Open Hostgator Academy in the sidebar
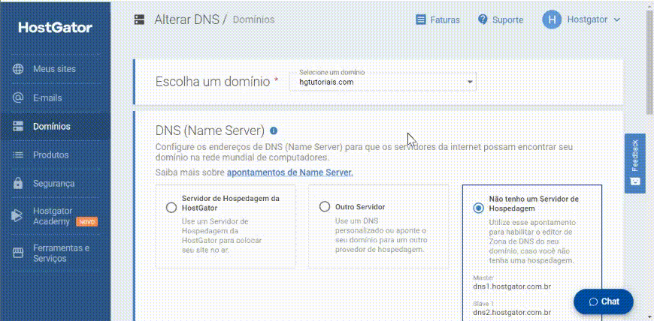Image resolution: width=654 pixels, height=321 pixels. [56, 216]
